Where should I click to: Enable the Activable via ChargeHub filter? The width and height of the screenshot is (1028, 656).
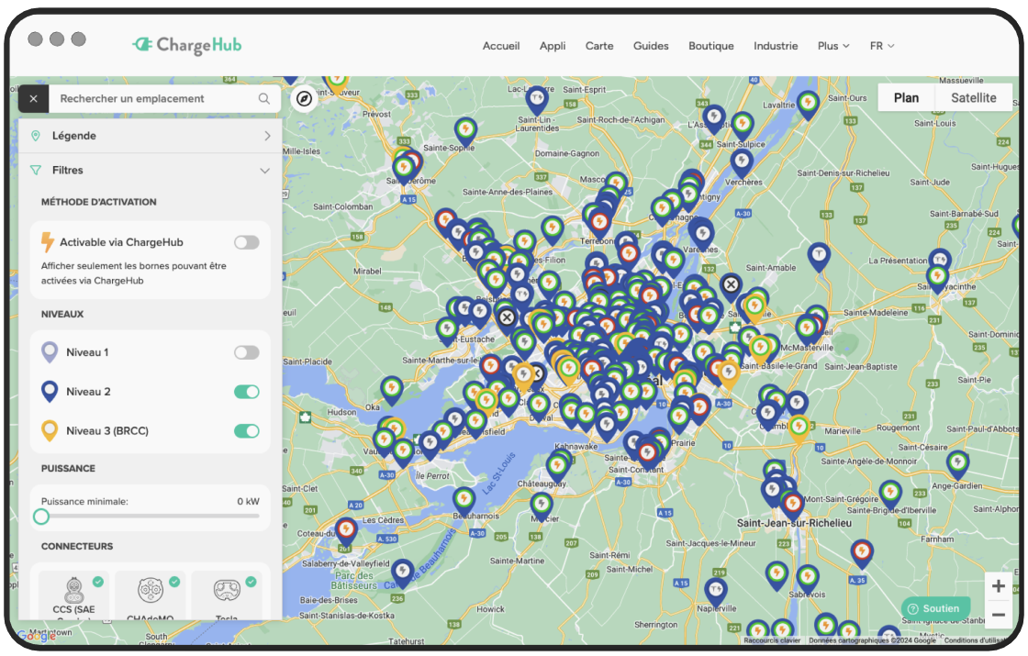[x=246, y=241]
